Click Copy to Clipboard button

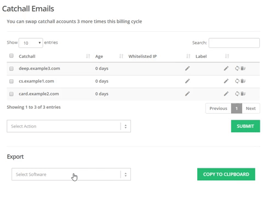[226, 174]
